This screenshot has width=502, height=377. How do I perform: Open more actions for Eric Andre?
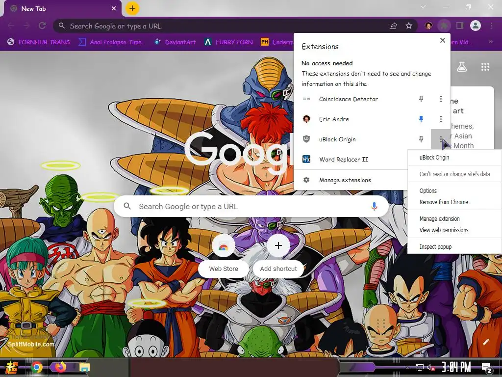[x=441, y=119]
